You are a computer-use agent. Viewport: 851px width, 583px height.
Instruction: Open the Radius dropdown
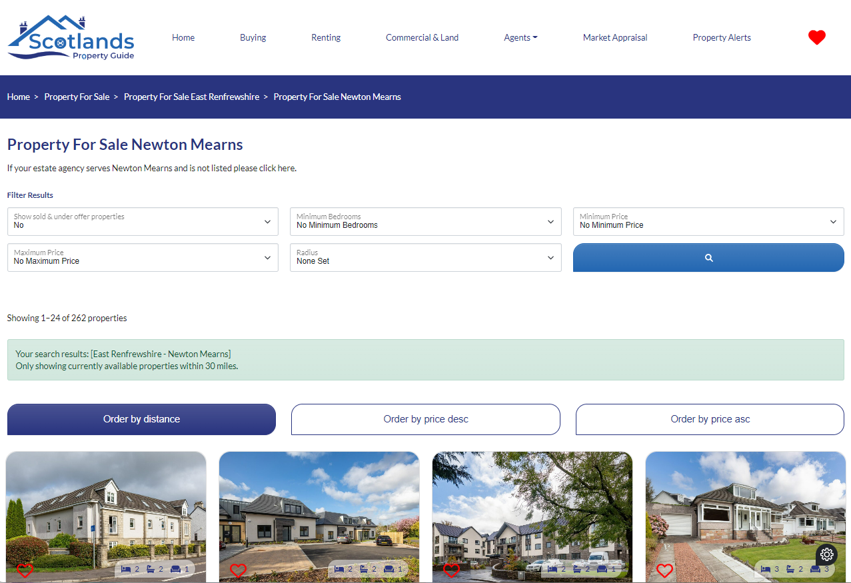[x=426, y=257]
